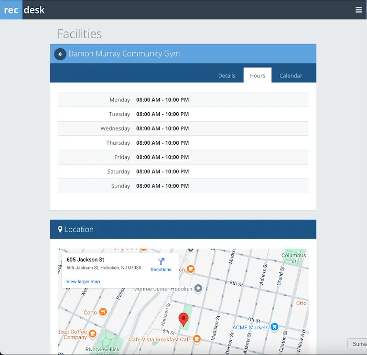Select the Corto restaurant marker
Screen dimensions: 367x355
(103, 312)
